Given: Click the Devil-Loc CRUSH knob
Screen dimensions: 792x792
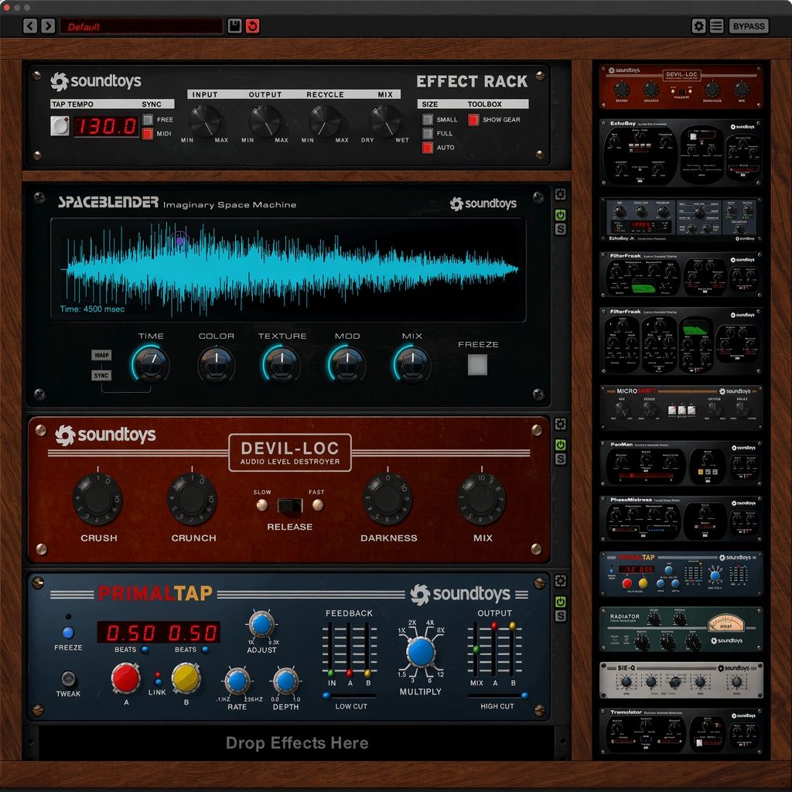Looking at the screenshot, I should coord(97,499).
